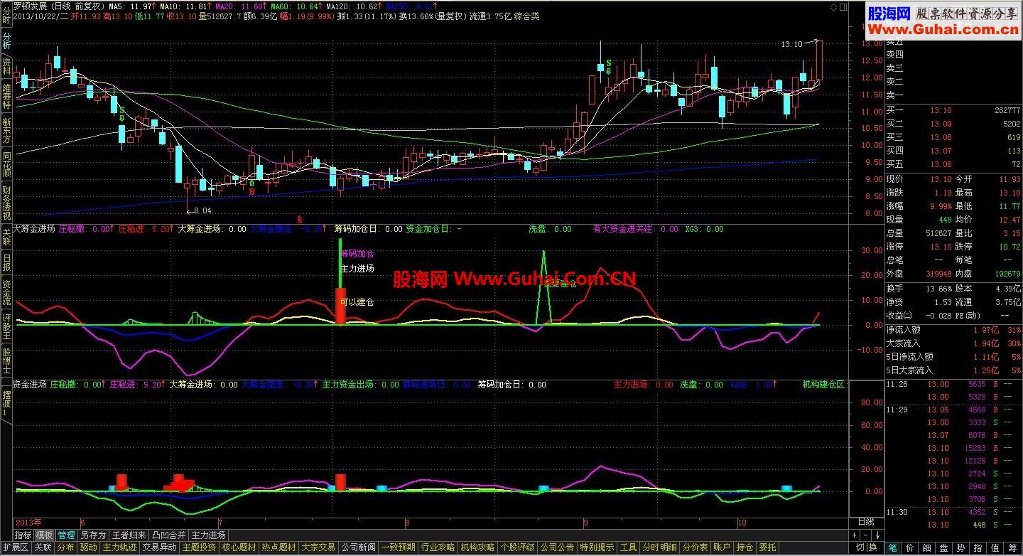Select the 势 tab in the quote panel

(x=962, y=547)
